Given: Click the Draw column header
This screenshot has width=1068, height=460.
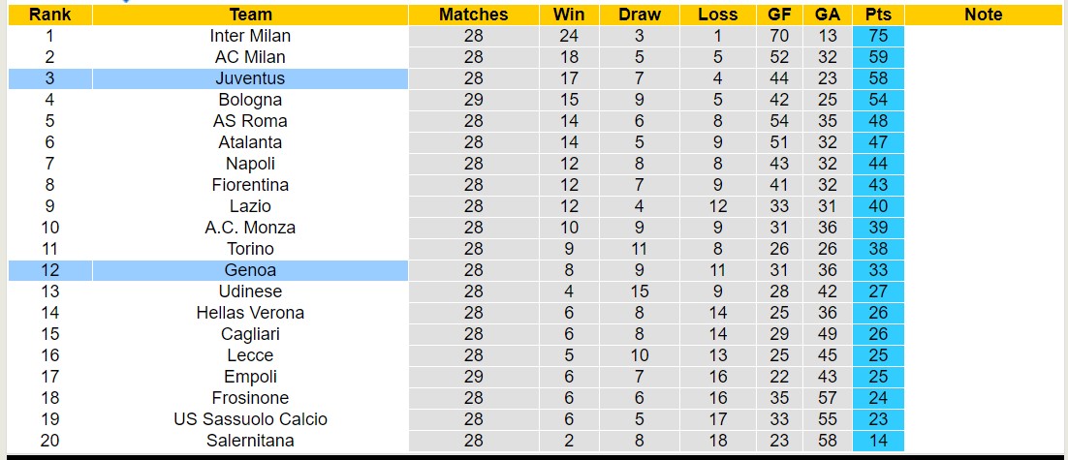Looking at the screenshot, I should click(x=640, y=15).
